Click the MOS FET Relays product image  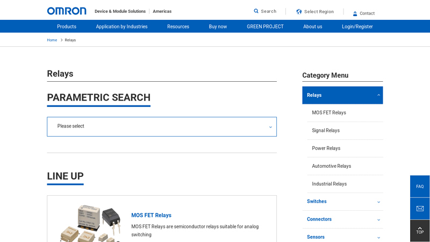click(90, 223)
